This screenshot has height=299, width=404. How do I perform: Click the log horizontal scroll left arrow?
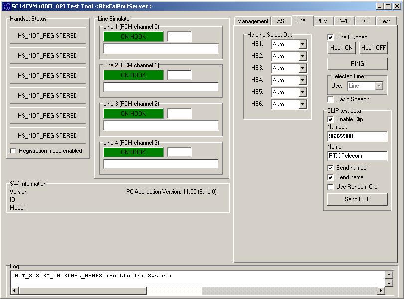(14, 290)
